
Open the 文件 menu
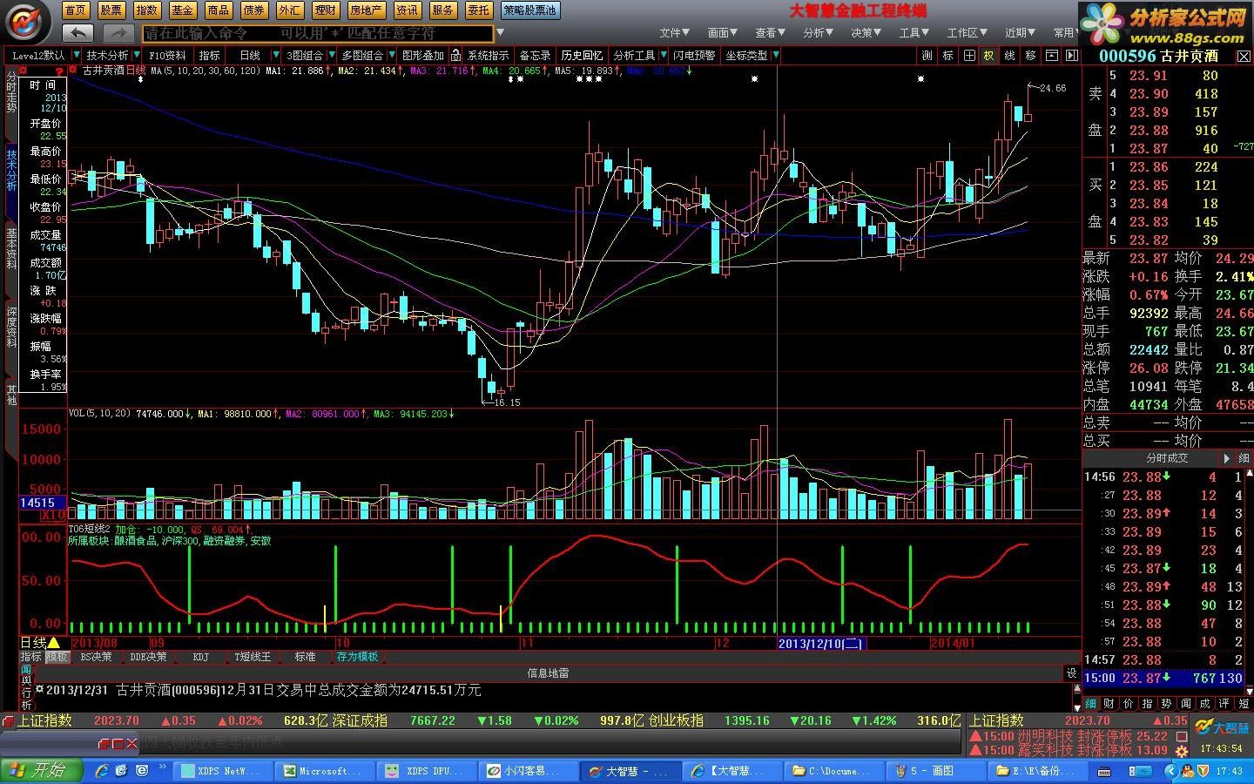click(675, 32)
